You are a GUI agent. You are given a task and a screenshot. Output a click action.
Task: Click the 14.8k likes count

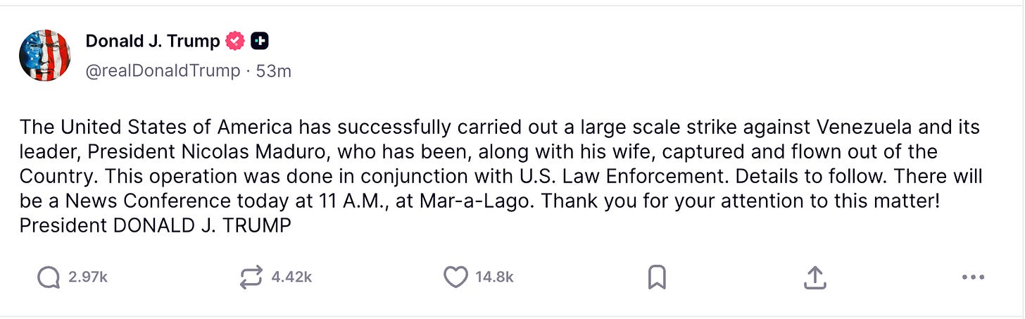pos(494,277)
